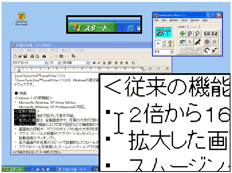Click the Print icon in WordPad toolbar
Image resolution: width=232 pixels, height=173 pixels.
pos(32,56)
